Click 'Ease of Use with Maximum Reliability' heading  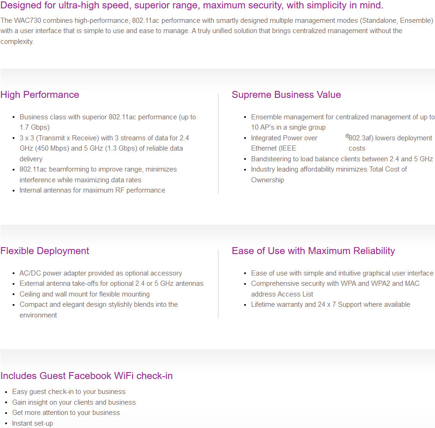[x=314, y=251]
